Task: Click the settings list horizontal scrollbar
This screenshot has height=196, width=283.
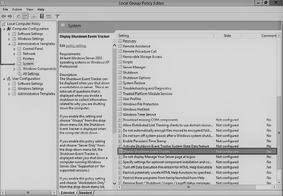Action: 188,187
